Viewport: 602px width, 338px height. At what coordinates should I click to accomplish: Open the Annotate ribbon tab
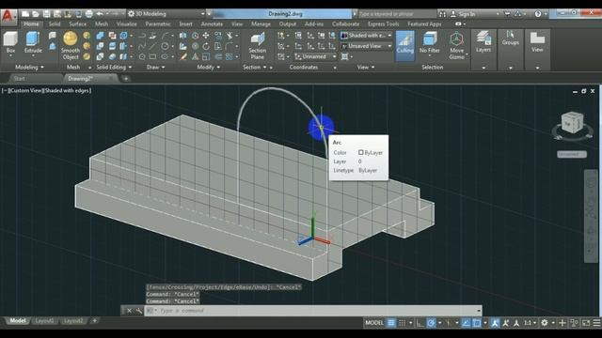point(212,23)
